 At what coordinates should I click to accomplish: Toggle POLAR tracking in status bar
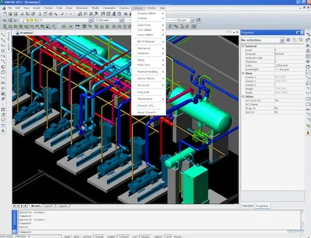click(100, 237)
